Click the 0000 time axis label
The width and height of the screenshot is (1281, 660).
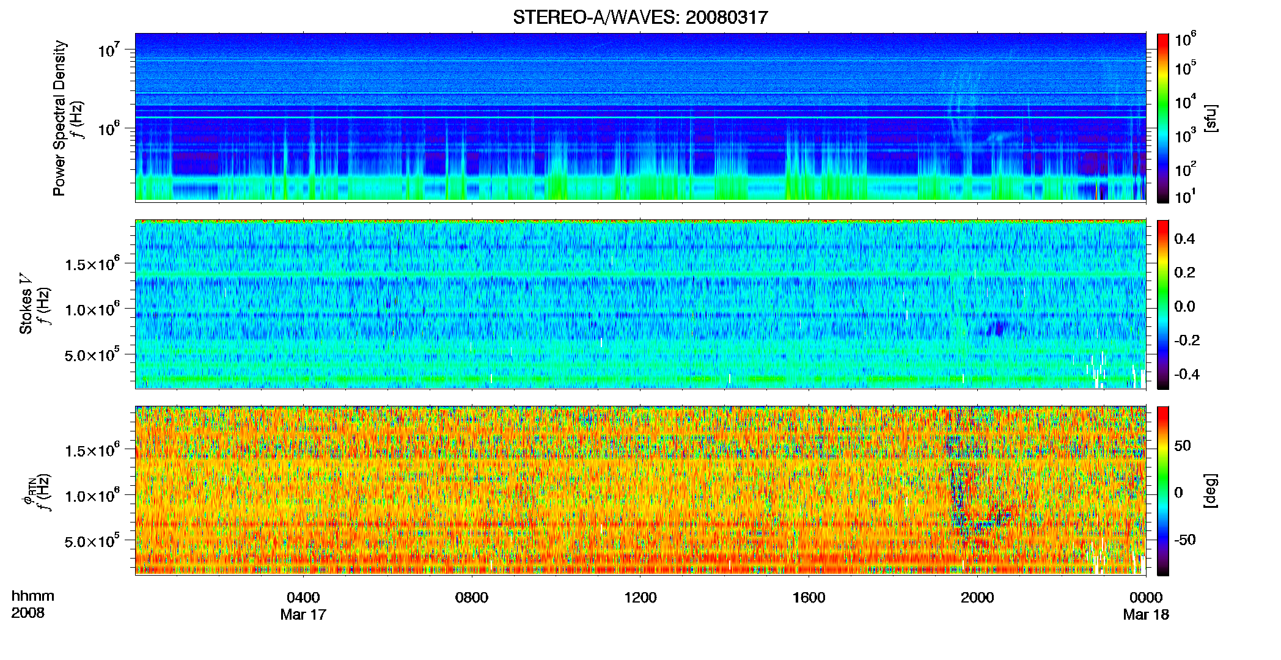(x=1146, y=598)
